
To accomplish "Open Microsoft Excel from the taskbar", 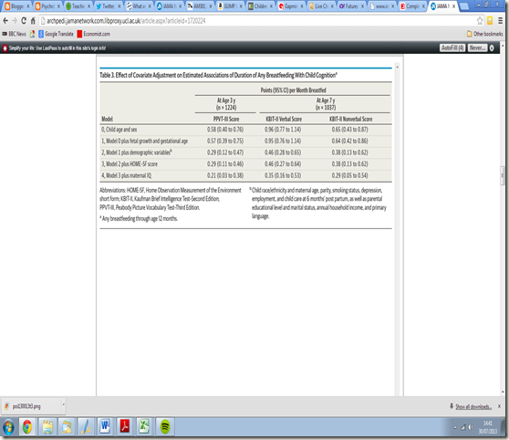I will tap(144, 426).
